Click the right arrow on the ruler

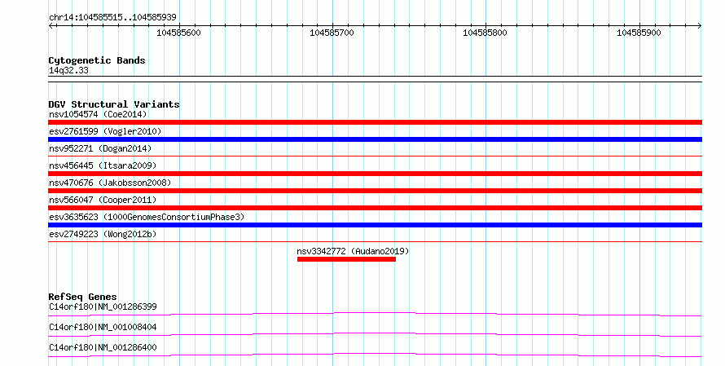[700, 26]
